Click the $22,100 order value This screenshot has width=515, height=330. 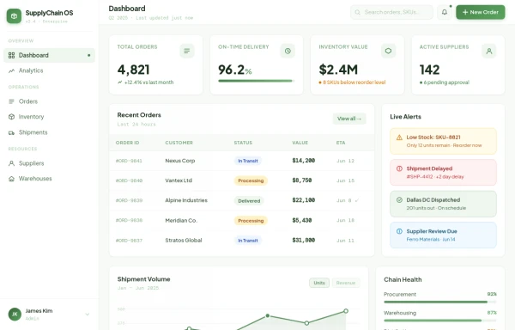click(304, 200)
